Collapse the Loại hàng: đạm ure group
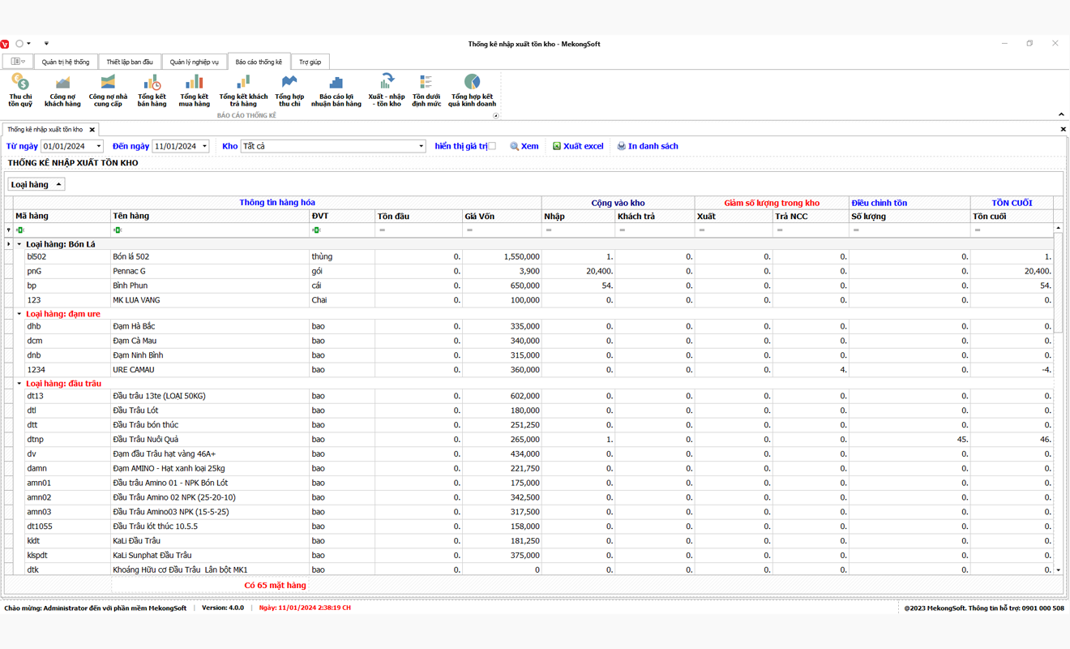This screenshot has width=1070, height=649. click(19, 314)
